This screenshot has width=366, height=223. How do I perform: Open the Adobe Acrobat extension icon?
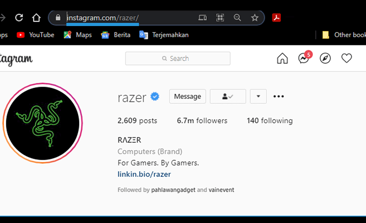click(x=276, y=17)
